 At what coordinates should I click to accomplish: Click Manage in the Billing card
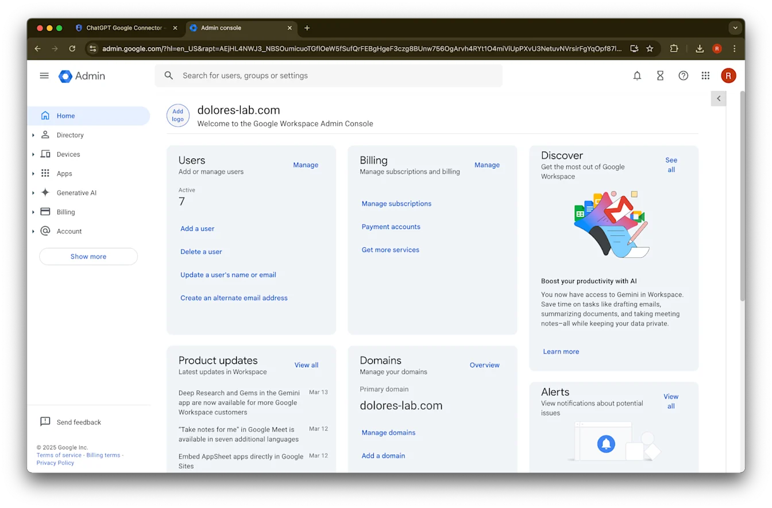coord(487,165)
